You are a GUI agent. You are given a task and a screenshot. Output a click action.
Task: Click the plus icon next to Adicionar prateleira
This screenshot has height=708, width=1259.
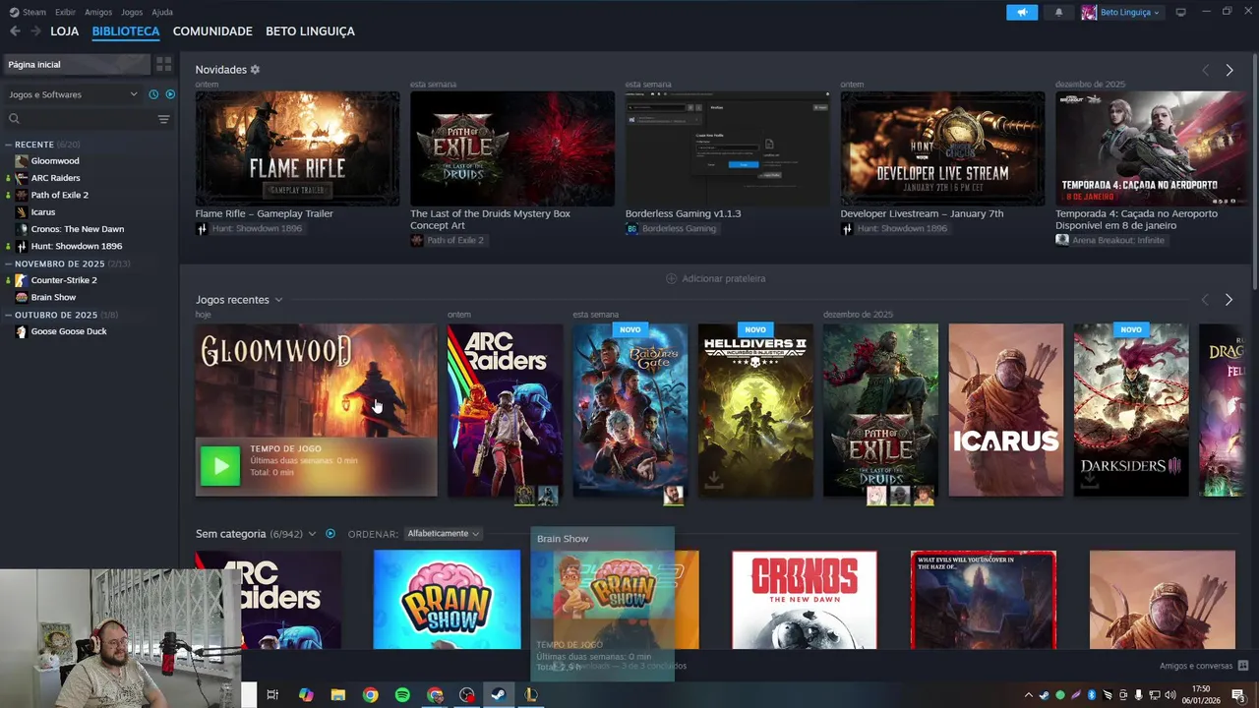pyautogui.click(x=672, y=278)
